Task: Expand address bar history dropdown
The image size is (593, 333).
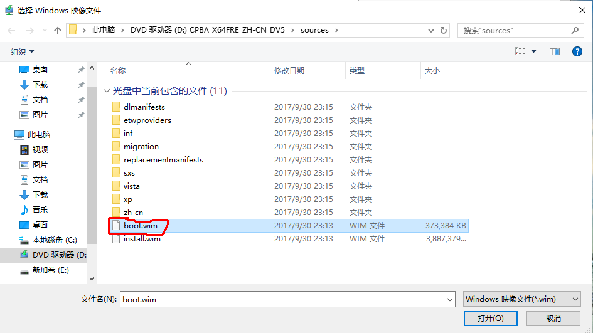Action: tap(430, 31)
